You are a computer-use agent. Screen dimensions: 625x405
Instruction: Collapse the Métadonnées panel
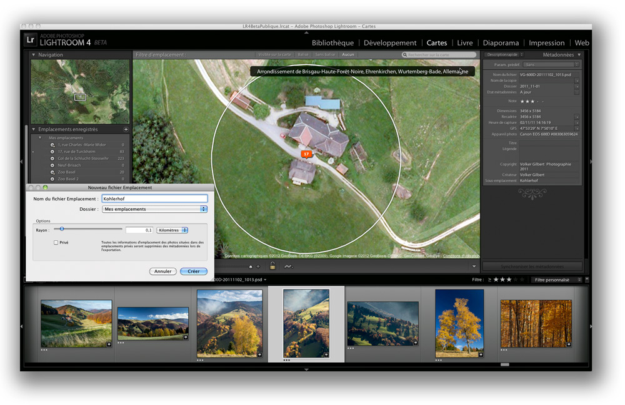click(579, 55)
